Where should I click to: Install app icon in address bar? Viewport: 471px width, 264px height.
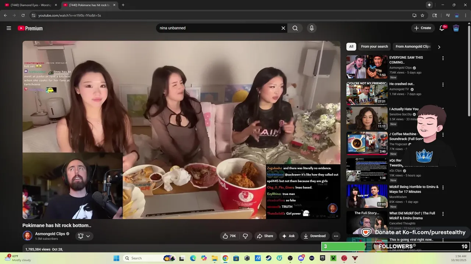(x=414, y=15)
